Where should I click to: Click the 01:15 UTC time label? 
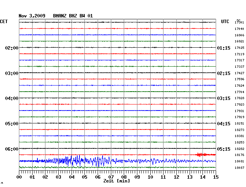224,48
